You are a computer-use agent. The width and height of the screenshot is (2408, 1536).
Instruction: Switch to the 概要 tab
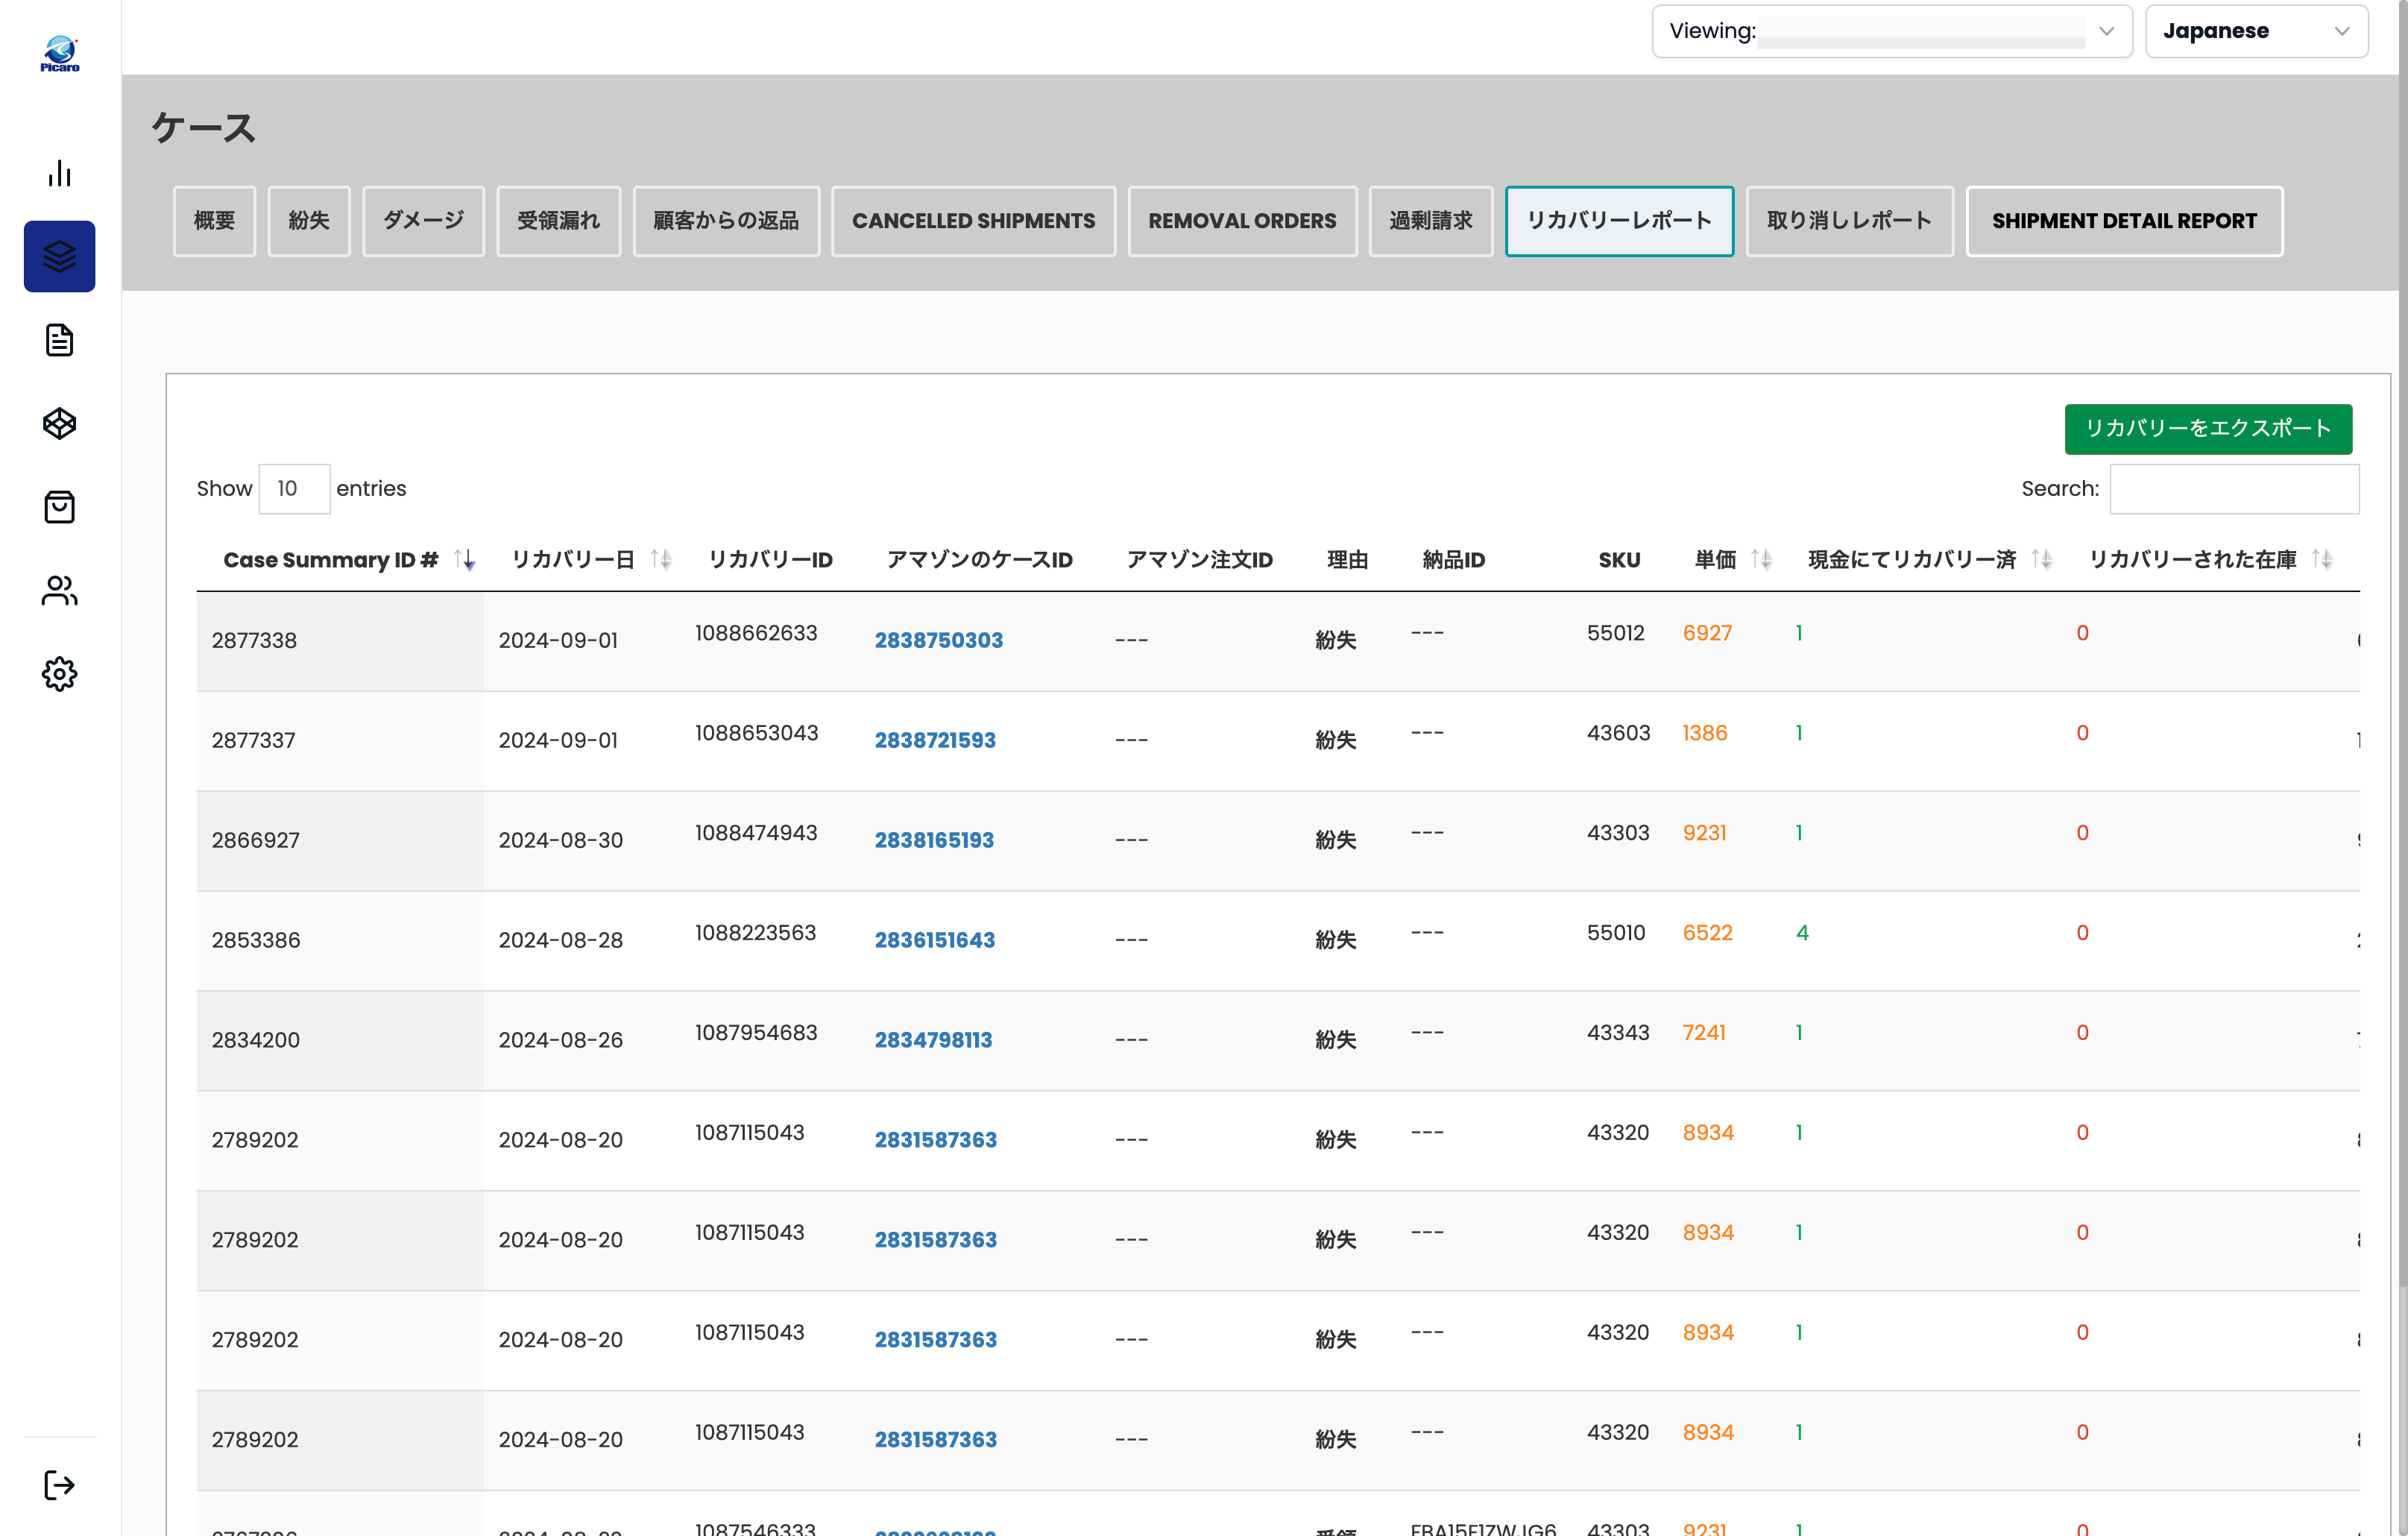coord(214,221)
